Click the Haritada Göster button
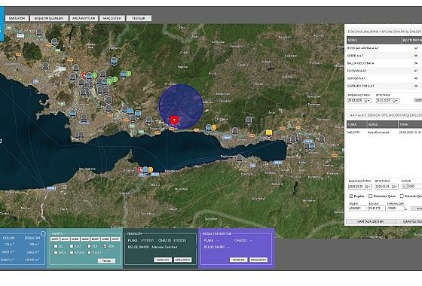This screenshot has width=422, height=286. 371,221
